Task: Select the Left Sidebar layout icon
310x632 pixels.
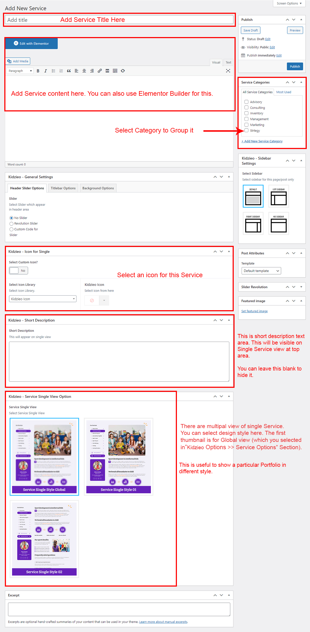Action: pos(278,196)
